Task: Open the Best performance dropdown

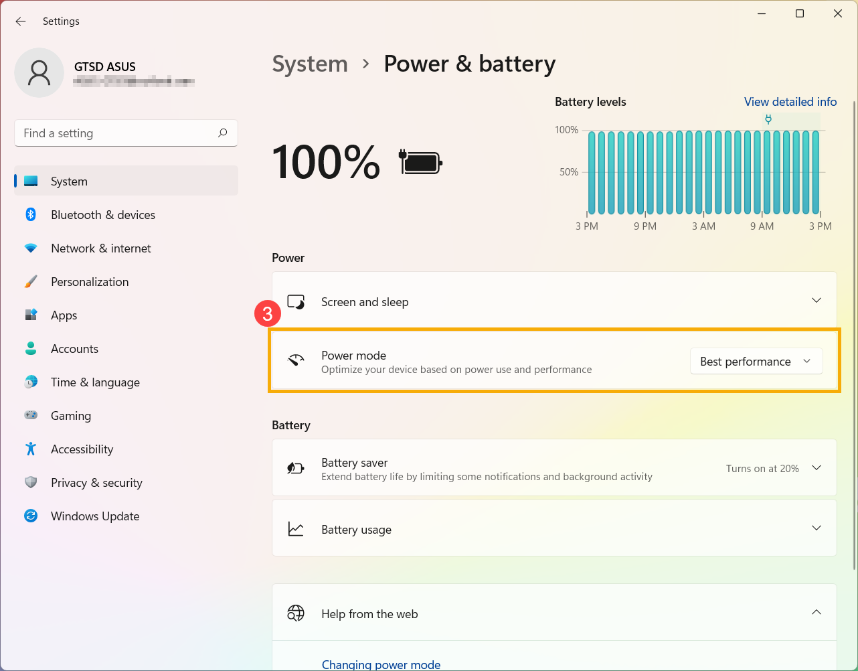Action: pyautogui.click(x=756, y=361)
